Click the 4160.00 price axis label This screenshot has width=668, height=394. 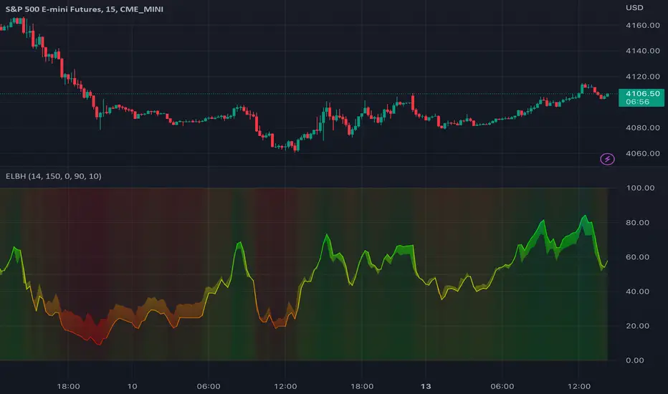coord(642,25)
